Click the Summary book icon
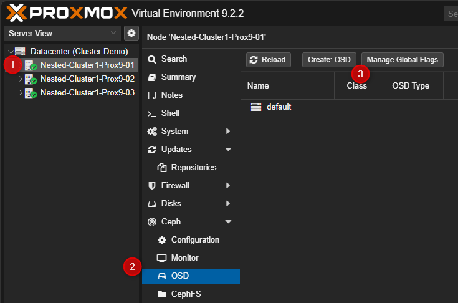458x303 pixels. click(x=152, y=77)
